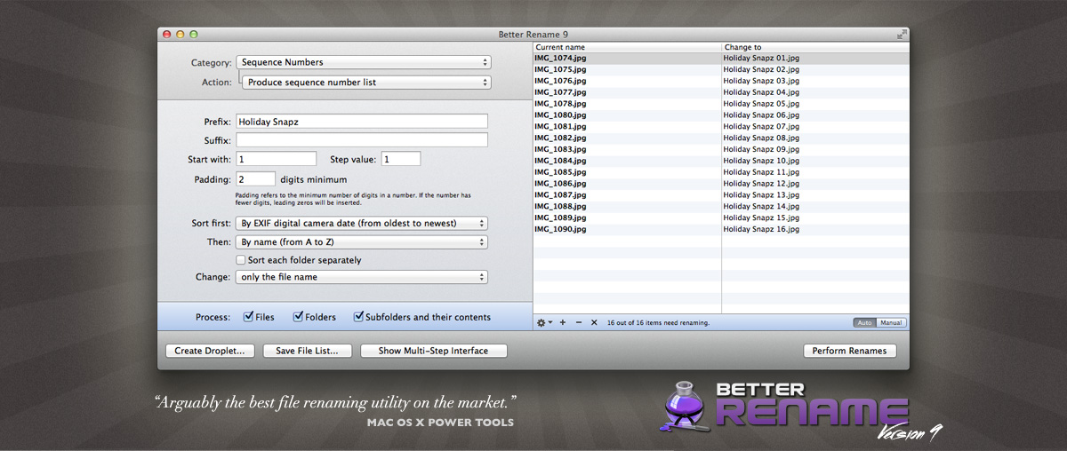Open the Action dropdown showing Produce sequence number list

tap(366, 82)
